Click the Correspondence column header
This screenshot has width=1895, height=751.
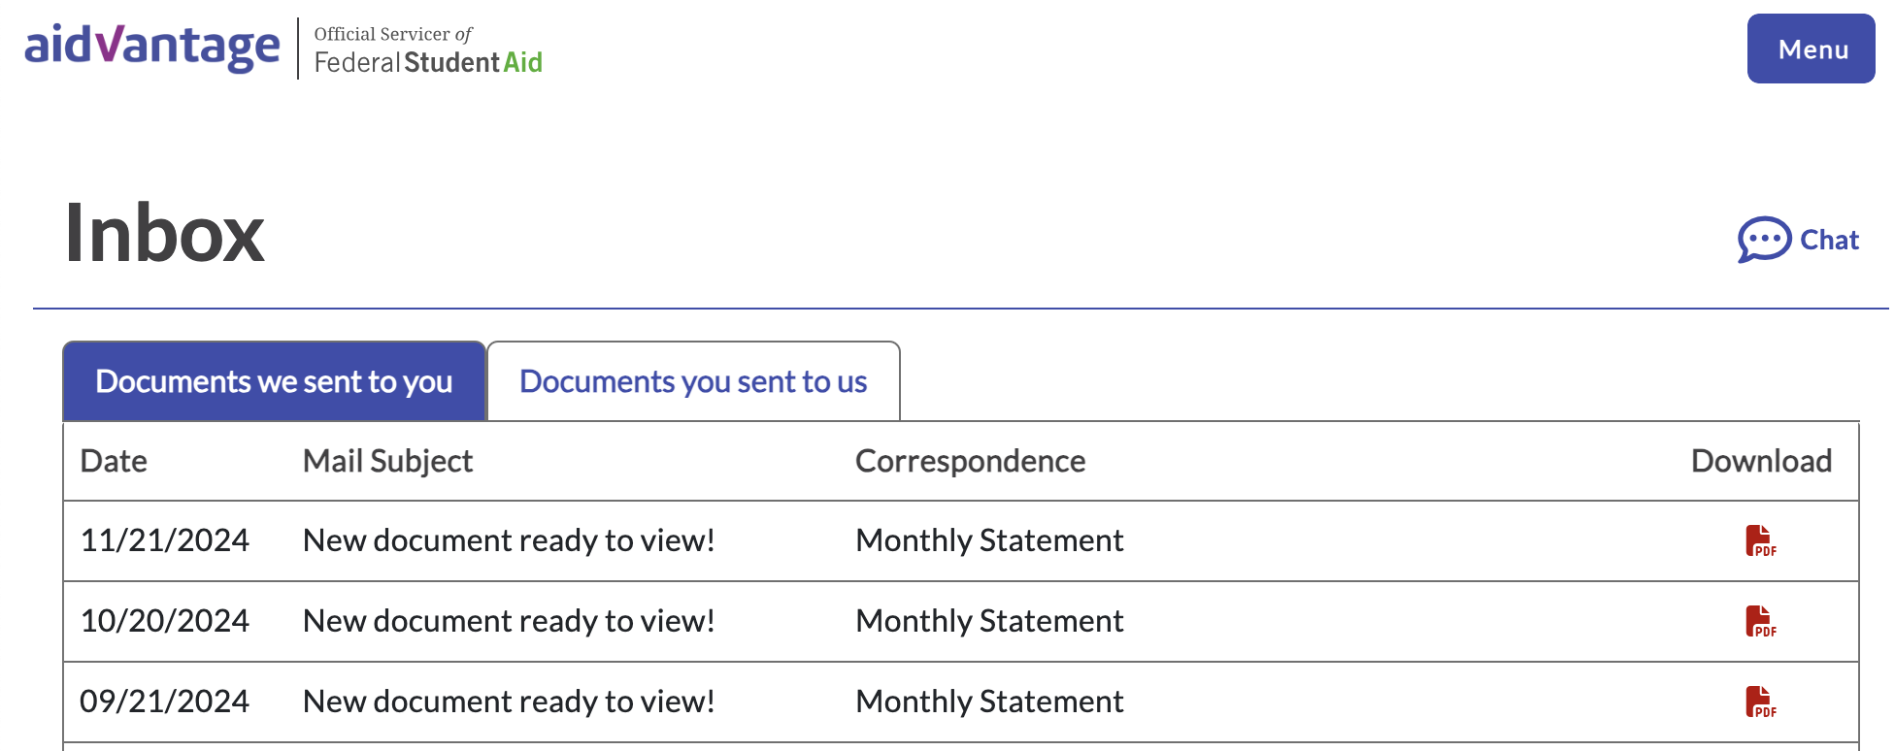pyautogui.click(x=970, y=461)
